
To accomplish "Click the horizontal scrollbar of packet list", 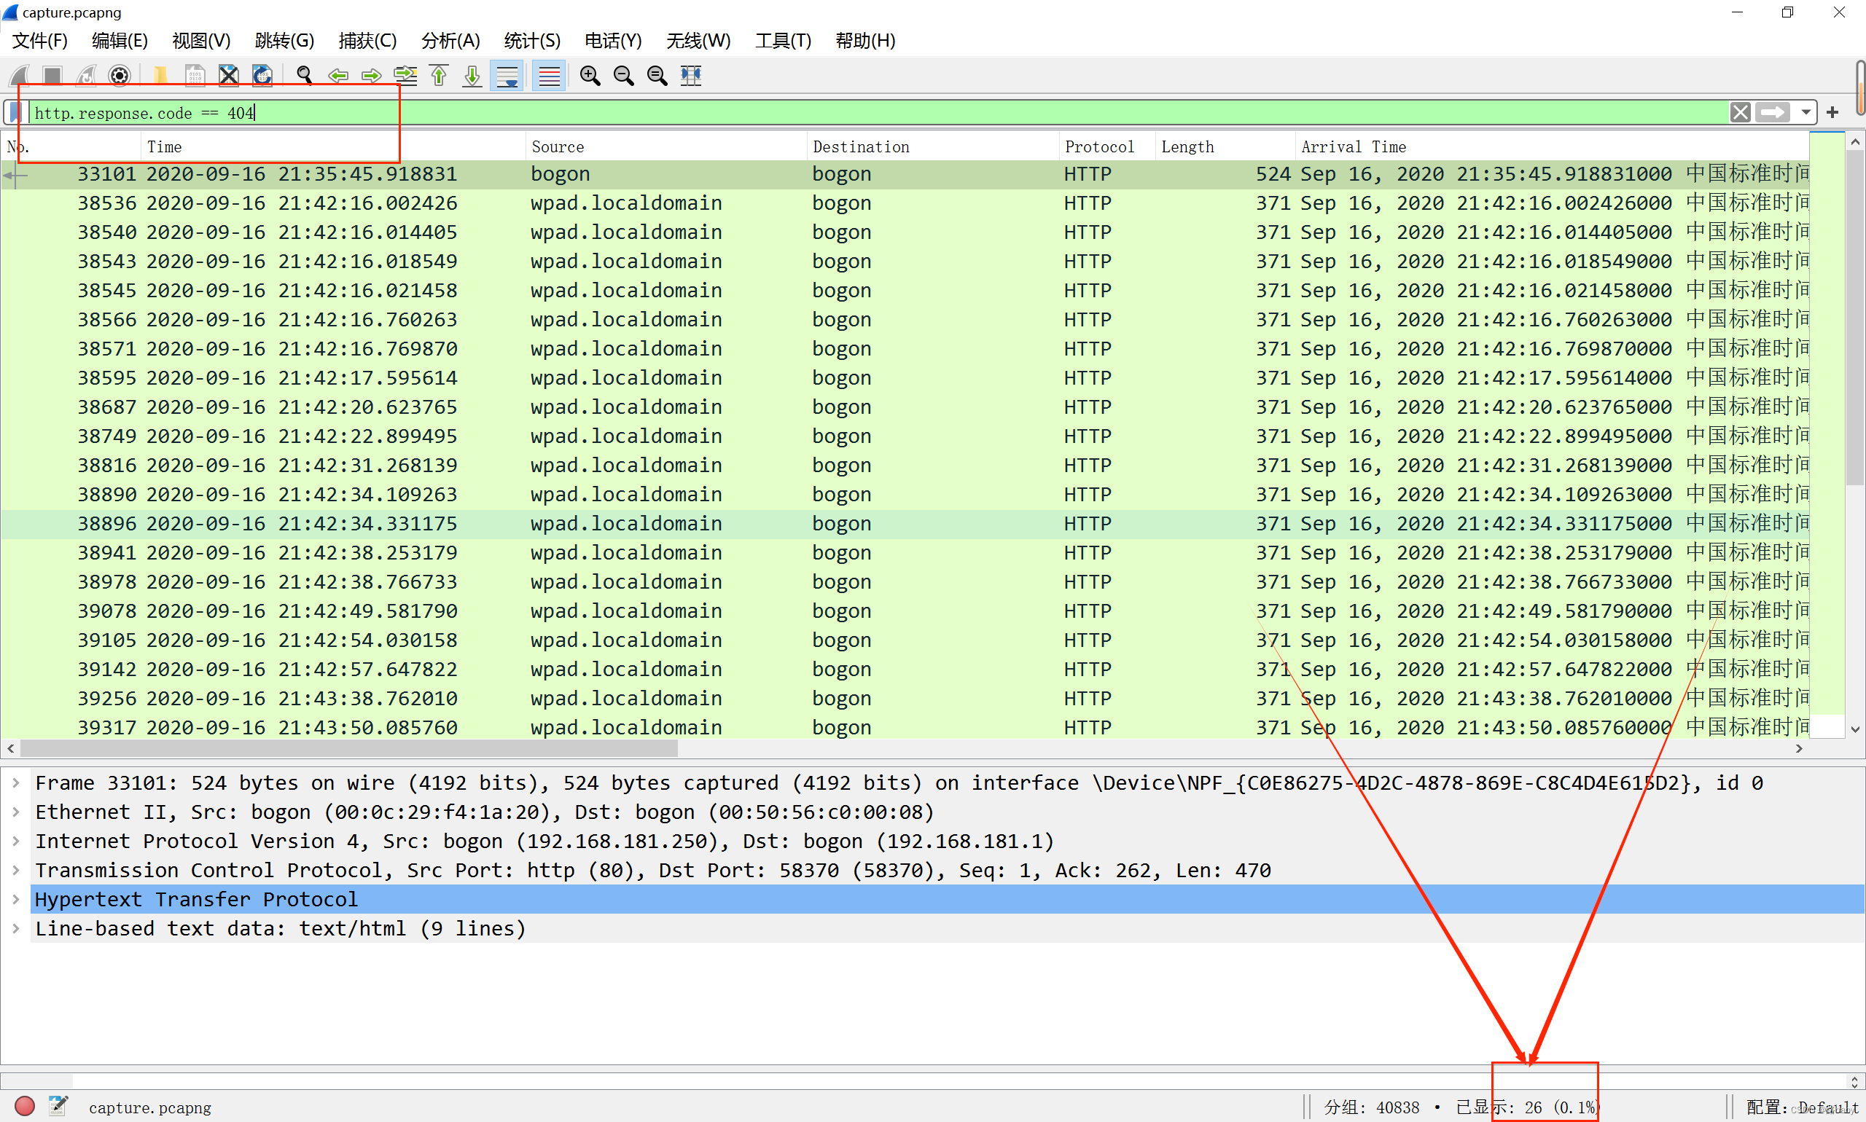I will pyautogui.click(x=348, y=748).
